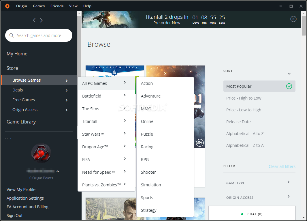Screen dimensions: 307x221
Task: Expand the Free Games submenu arrow
Action: (x=67, y=100)
